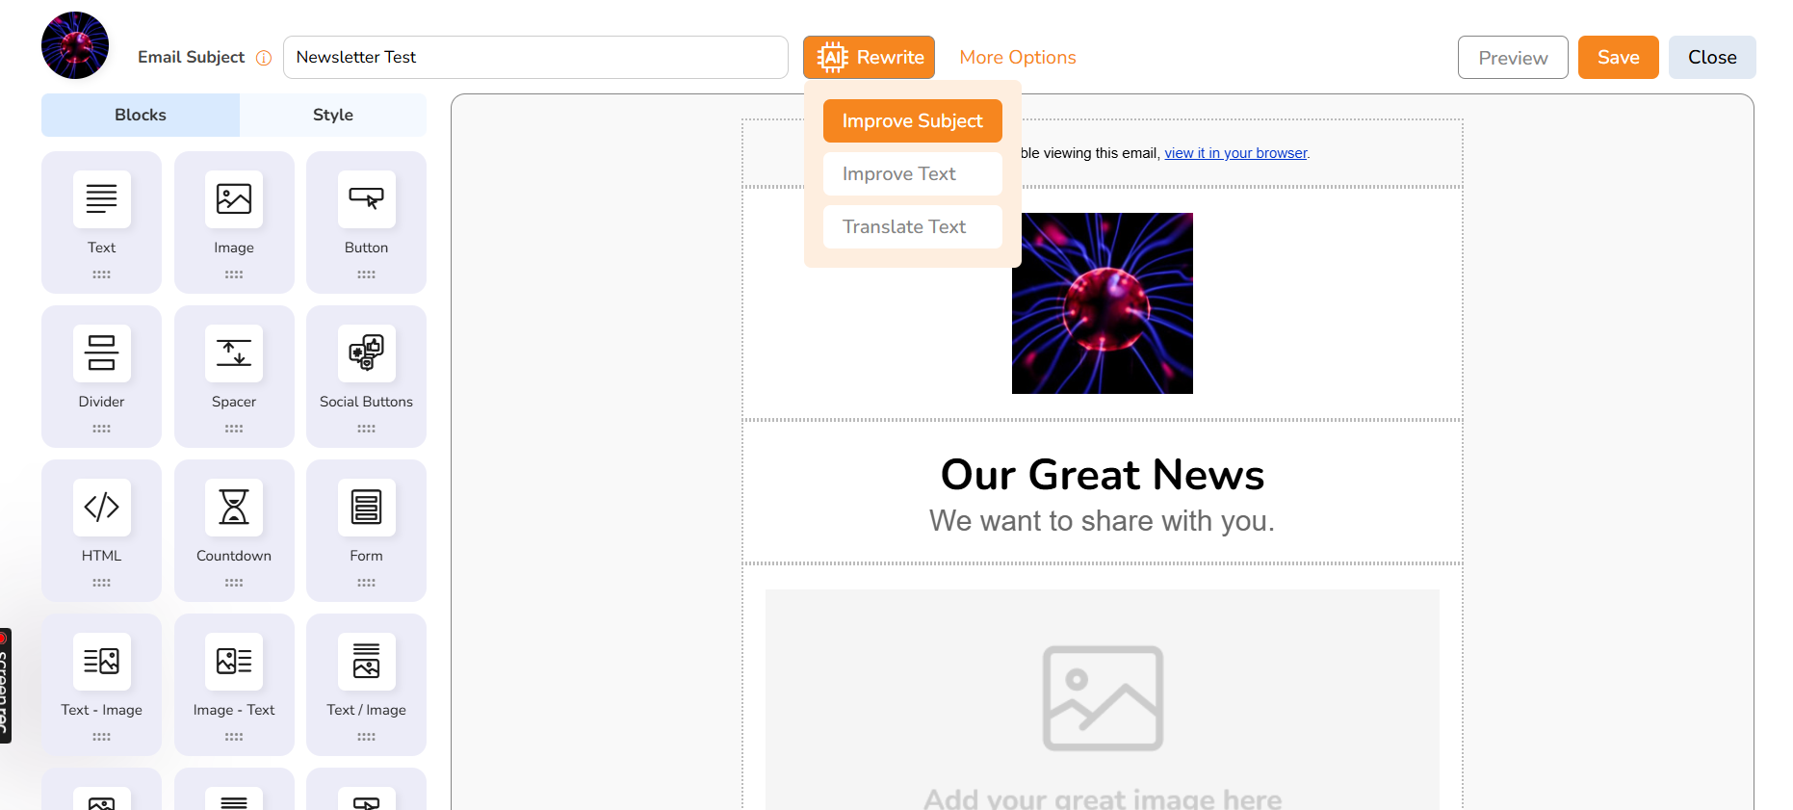Image resolution: width=1793 pixels, height=810 pixels.
Task: Select the Button block icon
Action: point(366,198)
